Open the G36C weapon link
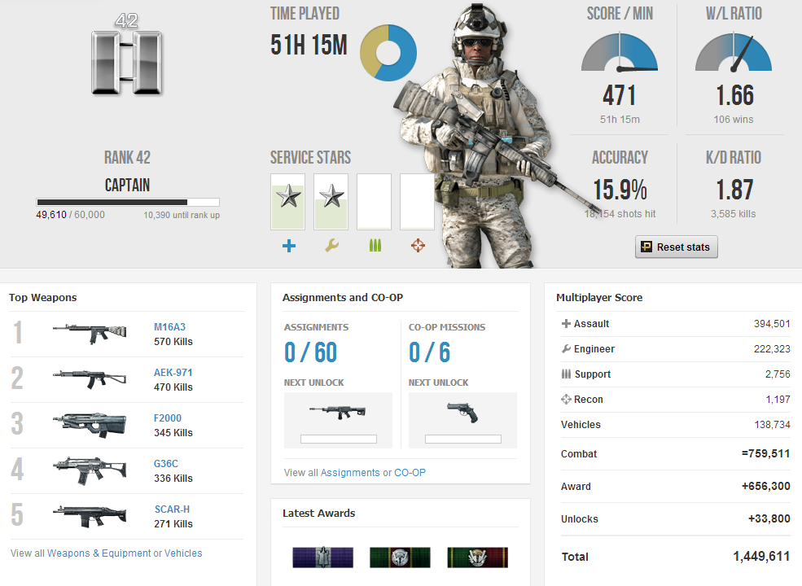Screen dimensions: 802x586 click(x=166, y=463)
